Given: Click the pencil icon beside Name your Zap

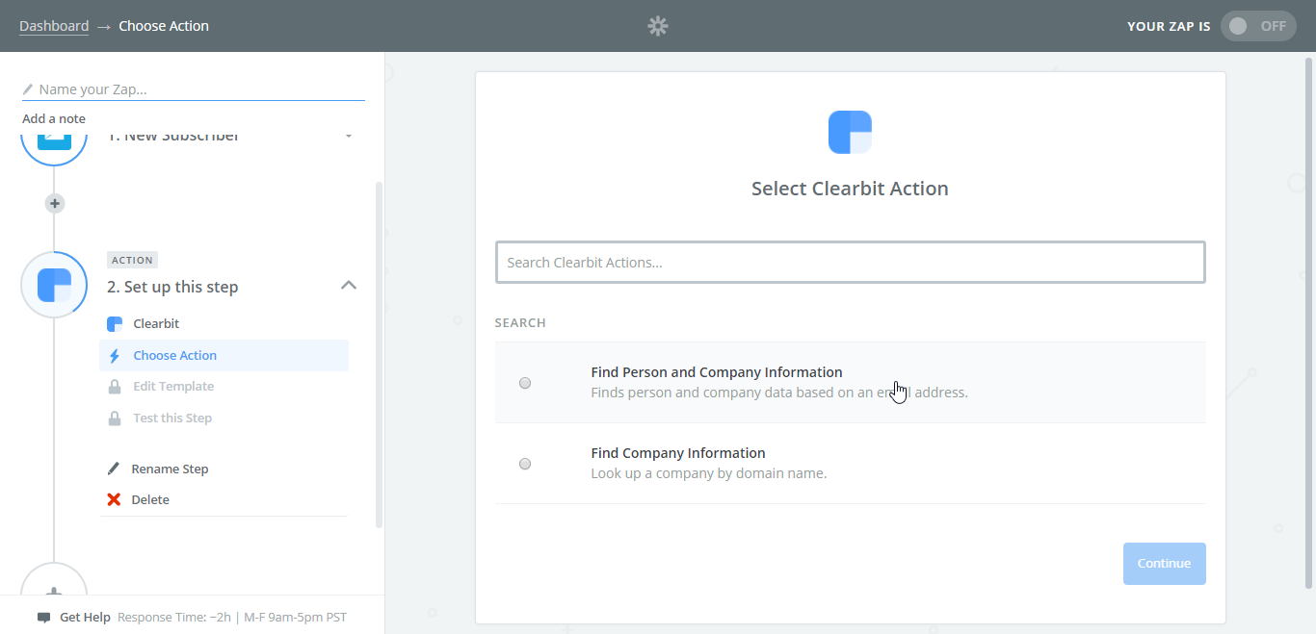Looking at the screenshot, I should pos(28,89).
